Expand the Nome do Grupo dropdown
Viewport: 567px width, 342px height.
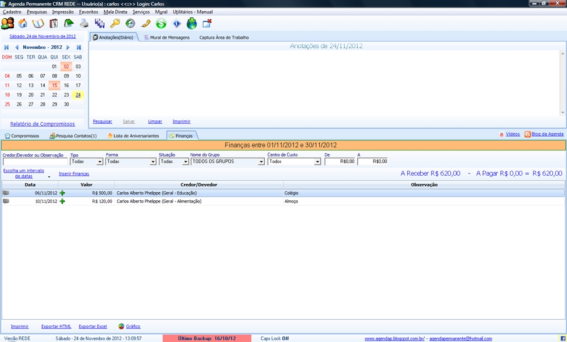point(261,162)
